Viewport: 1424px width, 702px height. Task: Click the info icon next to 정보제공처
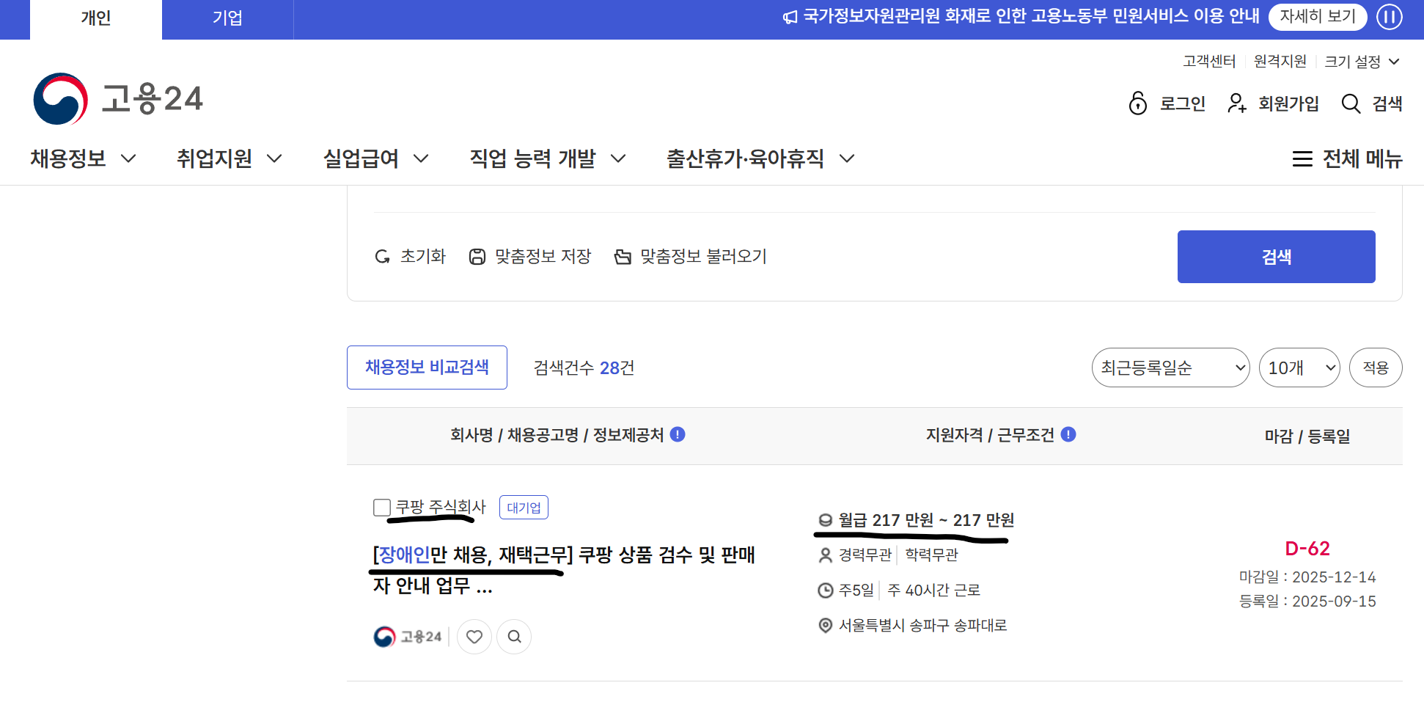click(678, 434)
